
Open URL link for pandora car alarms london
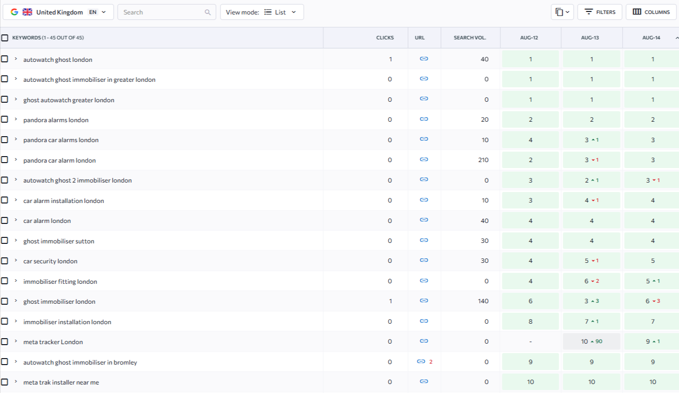click(x=424, y=139)
